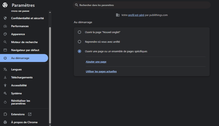Open Réinitialiser les paramètres section
Viewport: 219px width, 126px height.
tap(24, 102)
